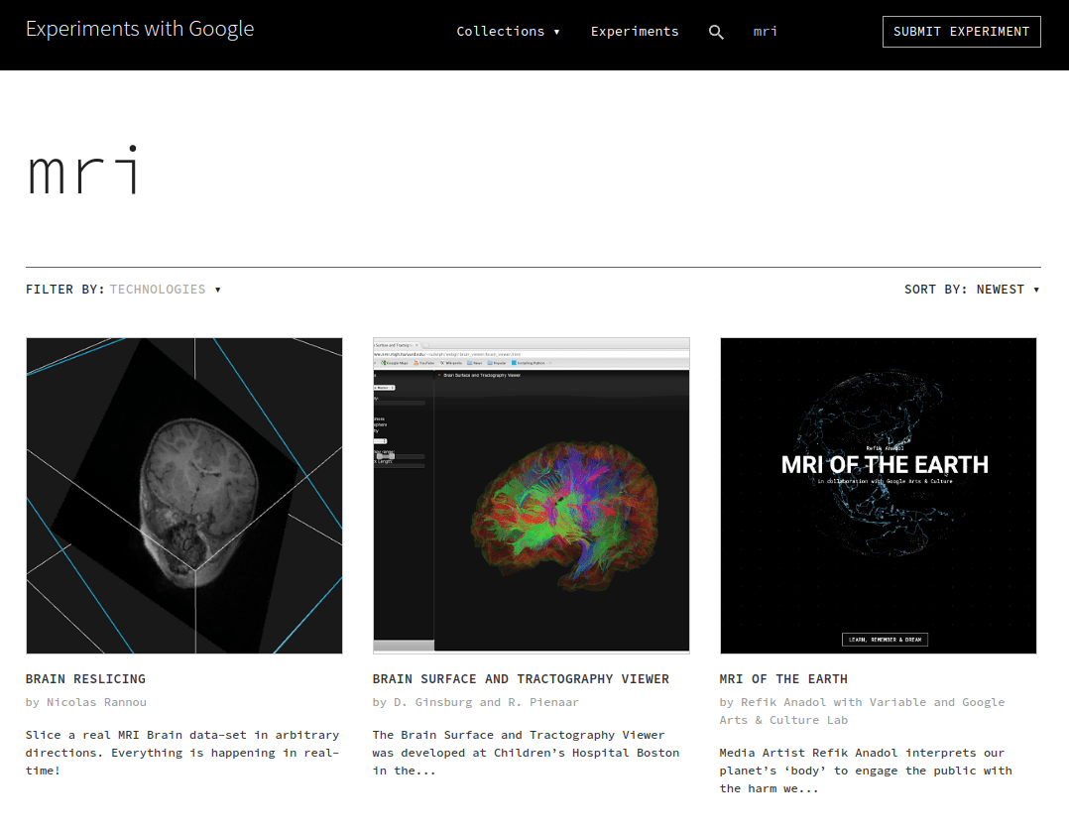
Task: Open the Sort By Newest dropdown
Action: point(972,289)
